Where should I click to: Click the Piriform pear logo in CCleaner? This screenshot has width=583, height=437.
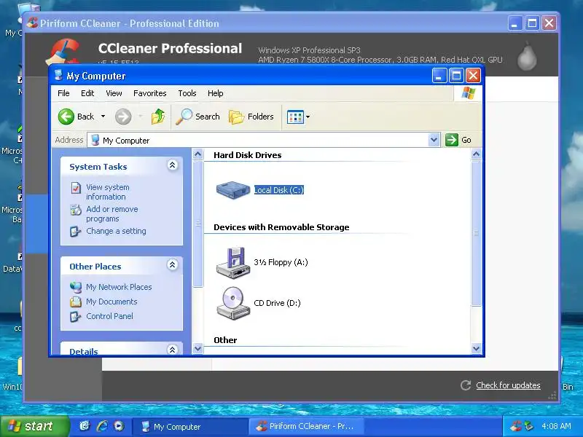click(527, 56)
